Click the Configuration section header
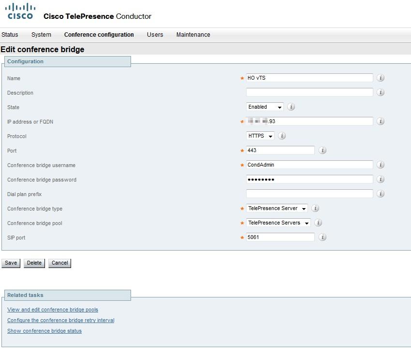 pos(68,61)
